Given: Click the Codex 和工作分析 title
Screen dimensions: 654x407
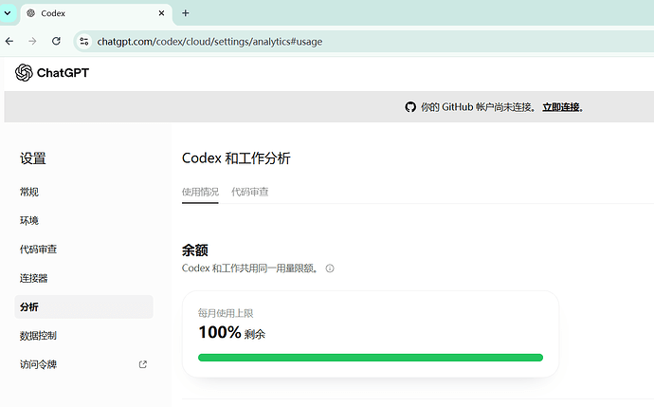Looking at the screenshot, I should tap(236, 158).
